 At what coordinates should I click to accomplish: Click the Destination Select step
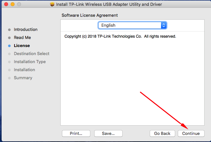point(32,54)
